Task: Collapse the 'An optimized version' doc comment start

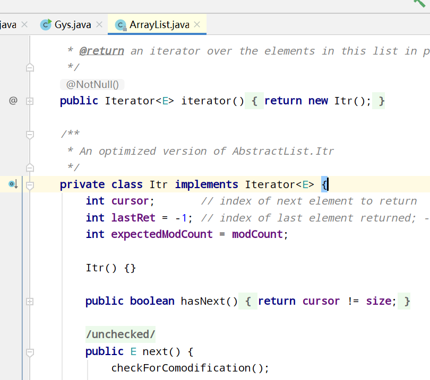Action: tap(30, 135)
